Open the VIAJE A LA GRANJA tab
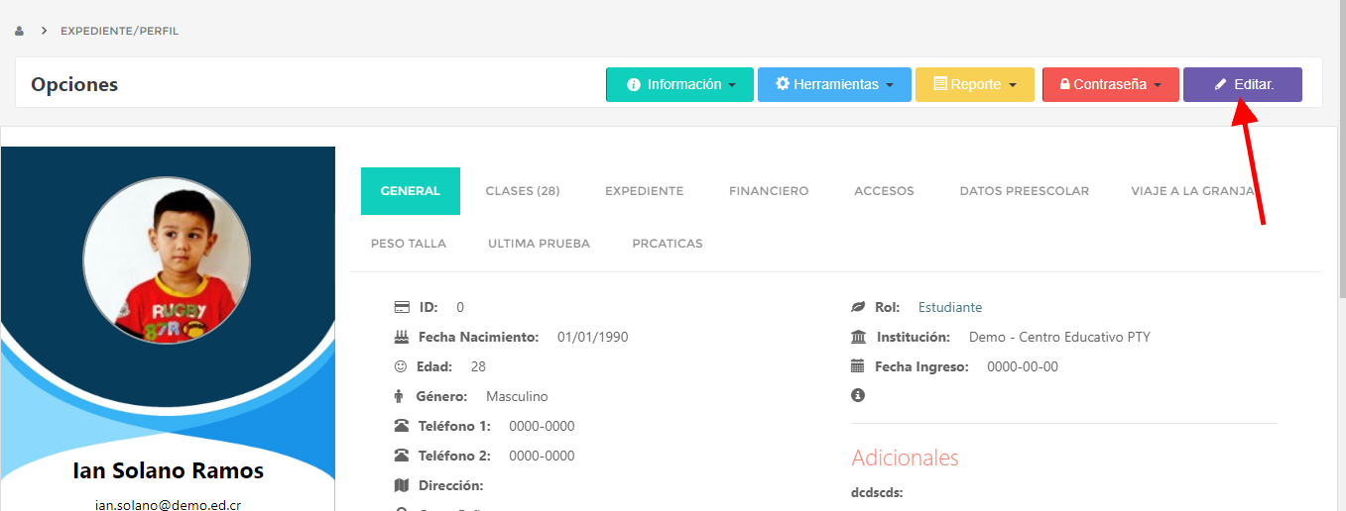The width and height of the screenshot is (1346, 511). point(1193,191)
